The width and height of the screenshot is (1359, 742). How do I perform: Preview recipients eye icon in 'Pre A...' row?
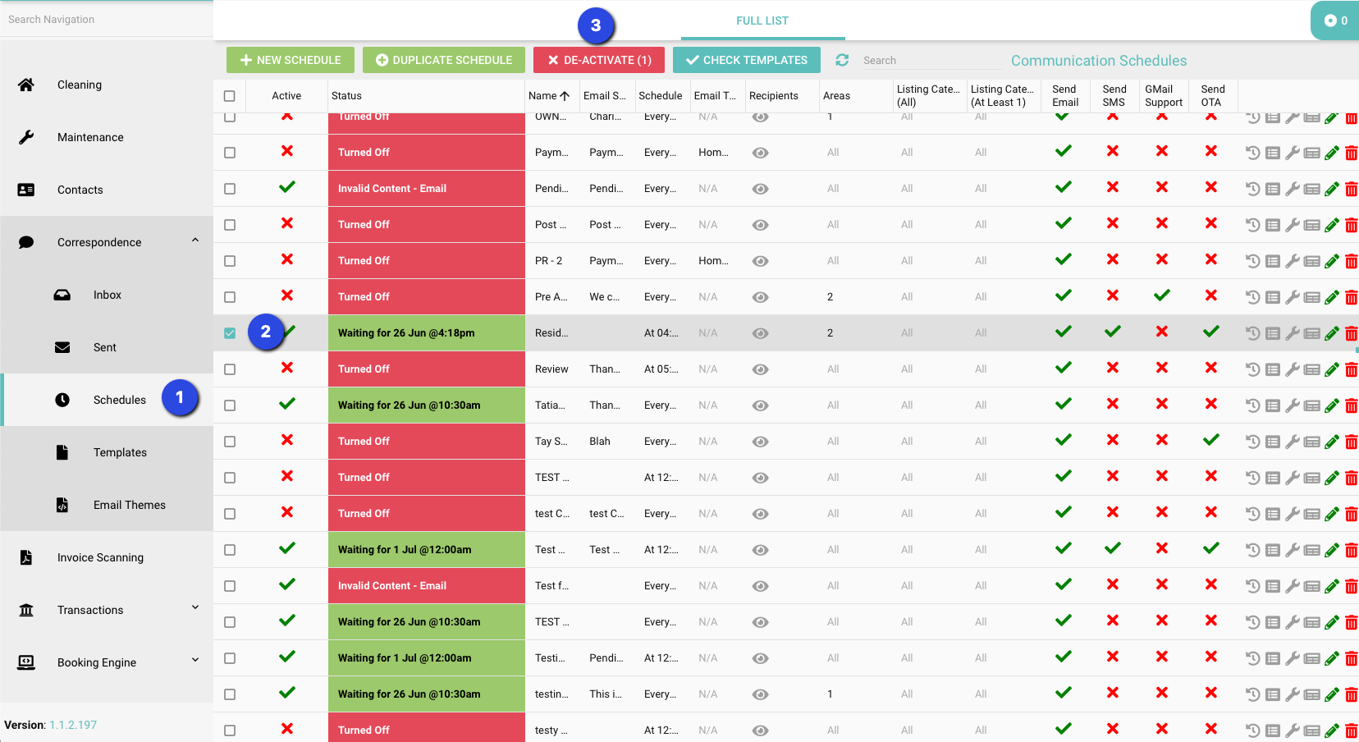tap(761, 297)
